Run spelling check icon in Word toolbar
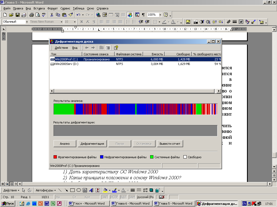This screenshot has width=277, height=207. pyautogui.click(x=44, y=15)
